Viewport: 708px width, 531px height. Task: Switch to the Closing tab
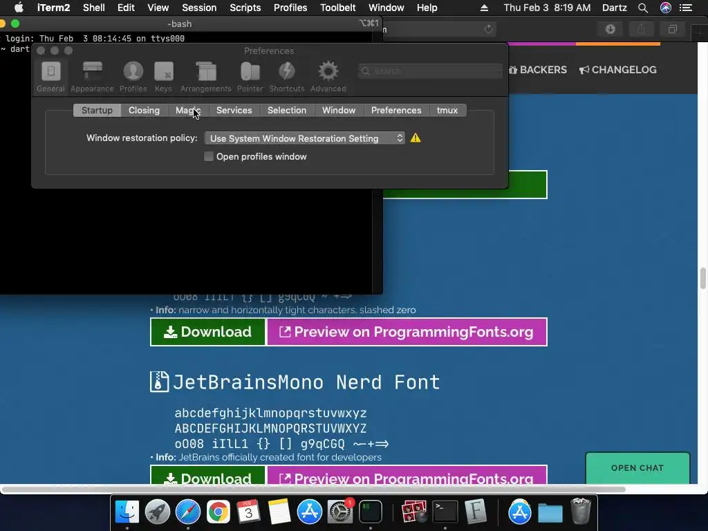(x=144, y=110)
